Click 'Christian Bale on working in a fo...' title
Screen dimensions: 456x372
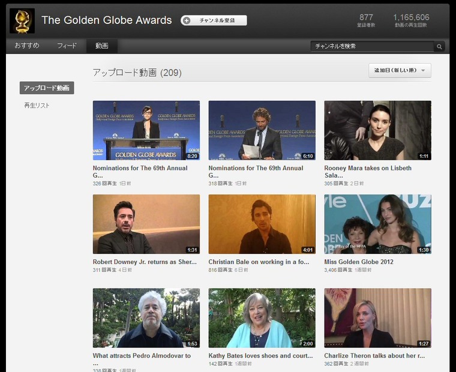[x=259, y=262]
